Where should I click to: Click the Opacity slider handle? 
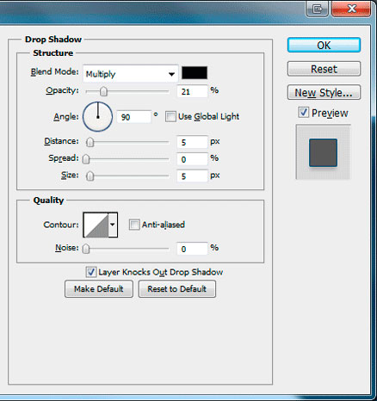click(x=103, y=91)
